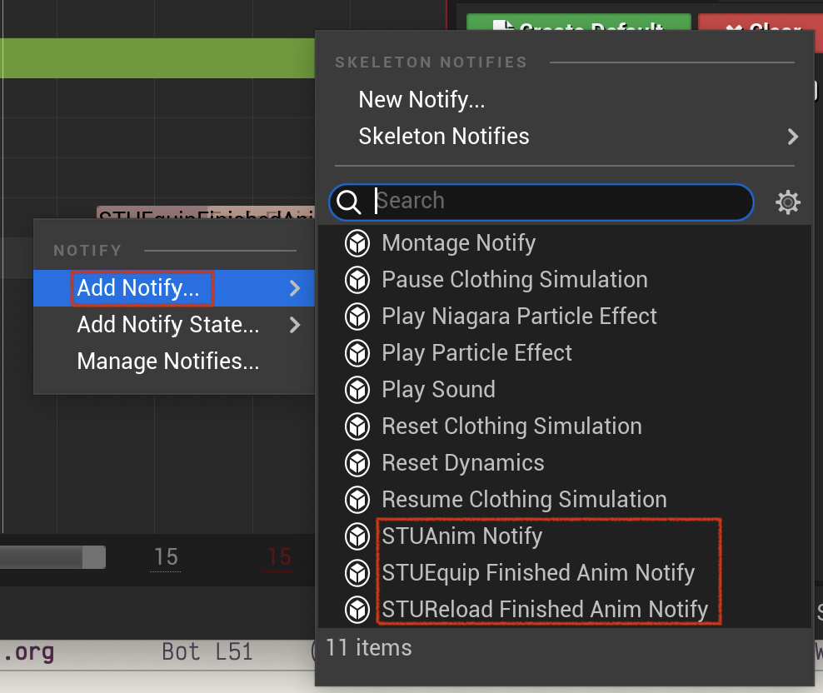Image resolution: width=823 pixels, height=693 pixels.
Task: Click the Pause Clothing Simulation icon
Action: tap(357, 281)
